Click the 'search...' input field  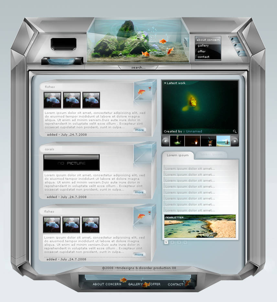pyautogui.click(x=138, y=67)
